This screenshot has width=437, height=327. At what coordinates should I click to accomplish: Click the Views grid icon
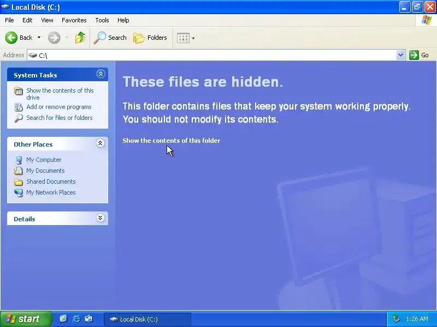click(183, 38)
